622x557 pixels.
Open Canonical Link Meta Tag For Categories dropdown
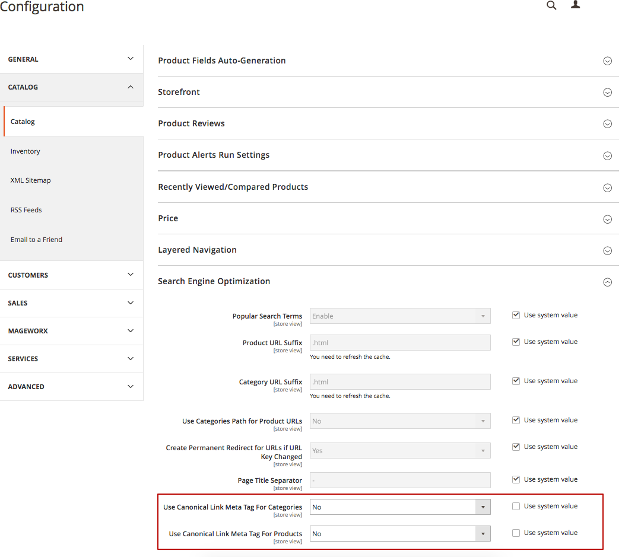(400, 507)
